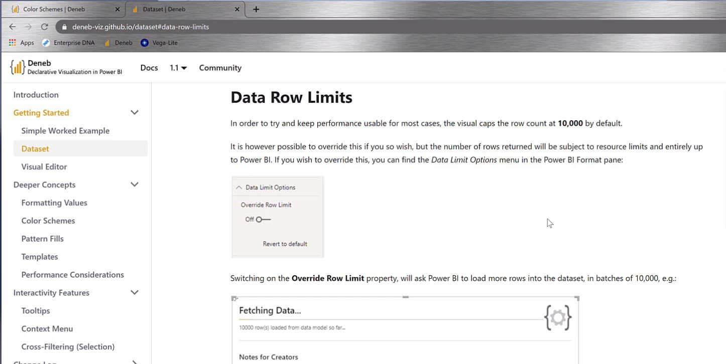This screenshot has height=364, width=726.
Task: Open the Performance Considerations page
Action: pyautogui.click(x=73, y=275)
